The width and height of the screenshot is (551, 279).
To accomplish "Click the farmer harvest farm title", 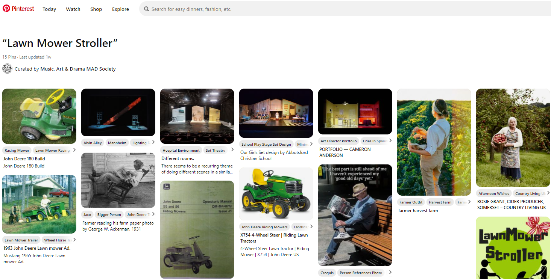I will tap(418, 211).
